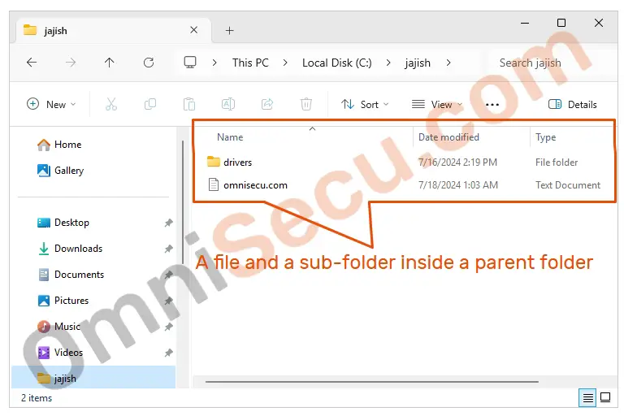The image size is (624, 416).
Task: Click the Share icon in toolbar
Action: [267, 104]
